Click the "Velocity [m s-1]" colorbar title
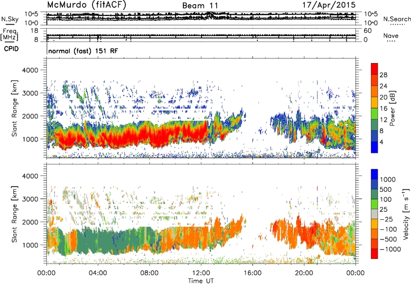Viewport: 411px width, 284px height. [x=405, y=214]
